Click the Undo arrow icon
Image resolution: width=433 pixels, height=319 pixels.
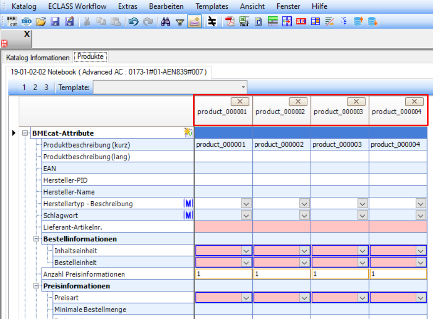(133, 21)
